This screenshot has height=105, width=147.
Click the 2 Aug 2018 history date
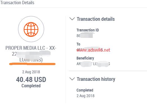(85, 96)
